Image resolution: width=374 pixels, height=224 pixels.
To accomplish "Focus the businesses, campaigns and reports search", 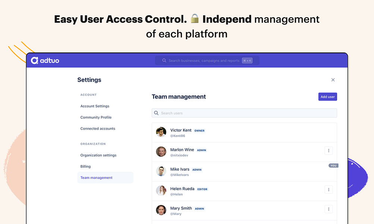I will (207, 60).
